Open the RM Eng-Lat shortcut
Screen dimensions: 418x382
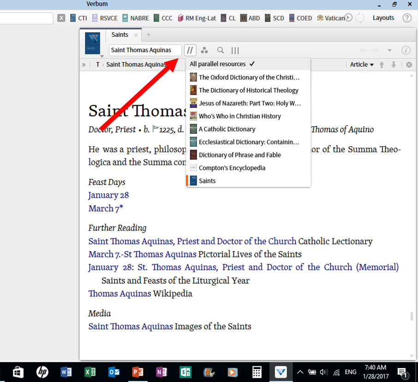pos(197,18)
